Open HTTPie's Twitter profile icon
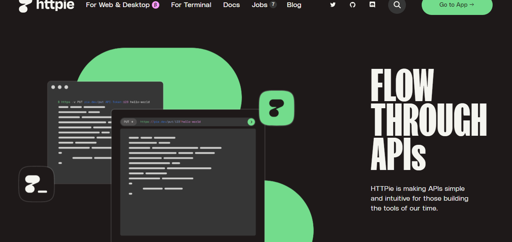Screen dimensions: 512x242 click(x=333, y=5)
